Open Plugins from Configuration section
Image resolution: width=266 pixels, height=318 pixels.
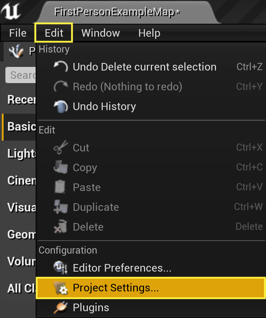91,308
